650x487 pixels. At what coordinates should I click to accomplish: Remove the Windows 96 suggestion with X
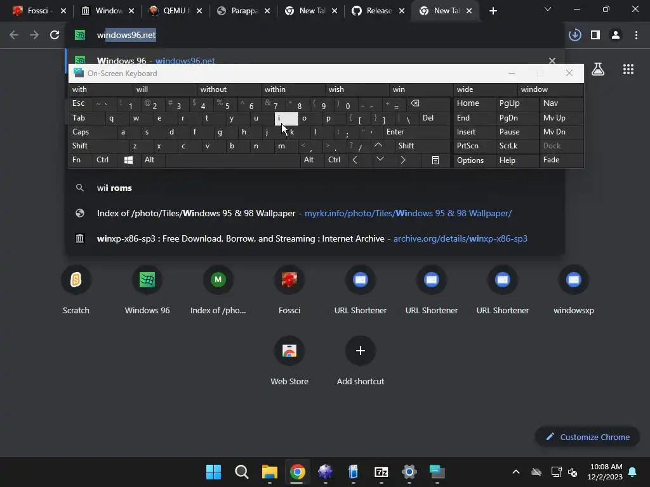[552, 61]
